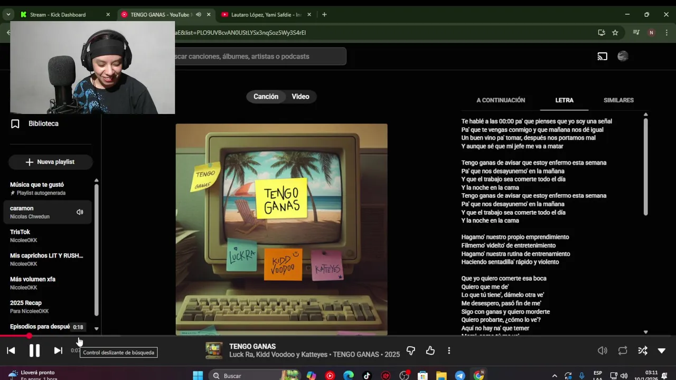Image resolution: width=676 pixels, height=380 pixels.
Task: Open the Chrome profile N avatar
Action: [x=651, y=33]
